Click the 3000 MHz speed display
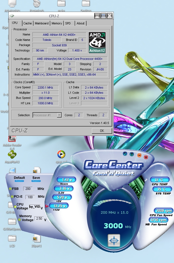This screenshot has height=263, width=174. click(x=117, y=226)
